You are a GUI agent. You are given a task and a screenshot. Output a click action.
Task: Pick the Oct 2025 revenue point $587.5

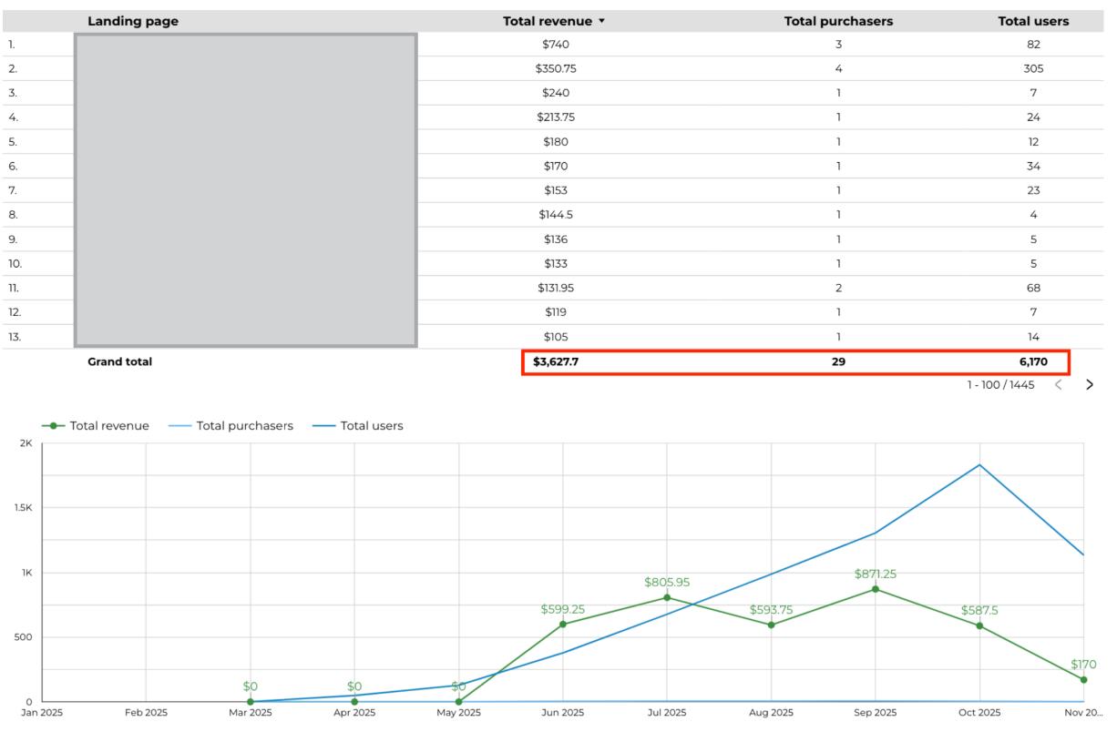(979, 625)
